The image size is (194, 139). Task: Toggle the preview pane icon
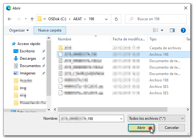coord(172,30)
